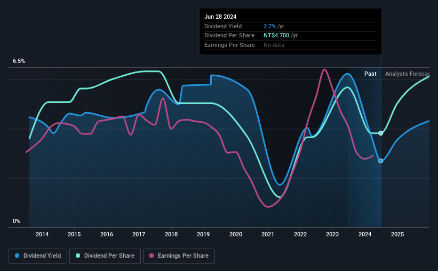Click the 2022 x-axis label
The height and width of the screenshot is (271, 438).
300,234
